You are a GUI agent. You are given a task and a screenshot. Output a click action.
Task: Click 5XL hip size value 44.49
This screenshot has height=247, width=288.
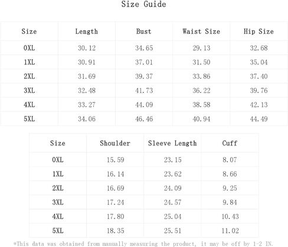tap(258, 119)
